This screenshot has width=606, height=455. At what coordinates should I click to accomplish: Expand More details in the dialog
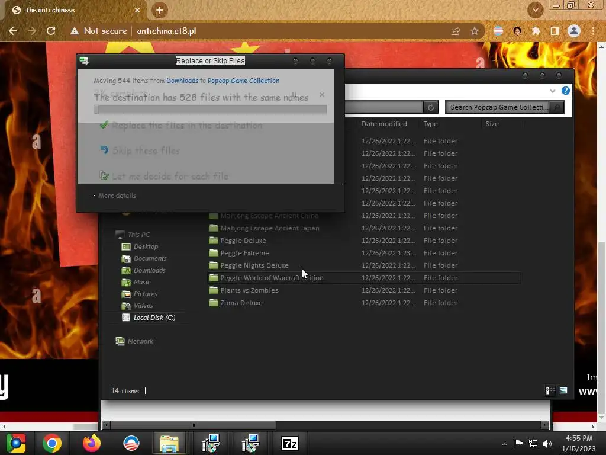click(115, 196)
